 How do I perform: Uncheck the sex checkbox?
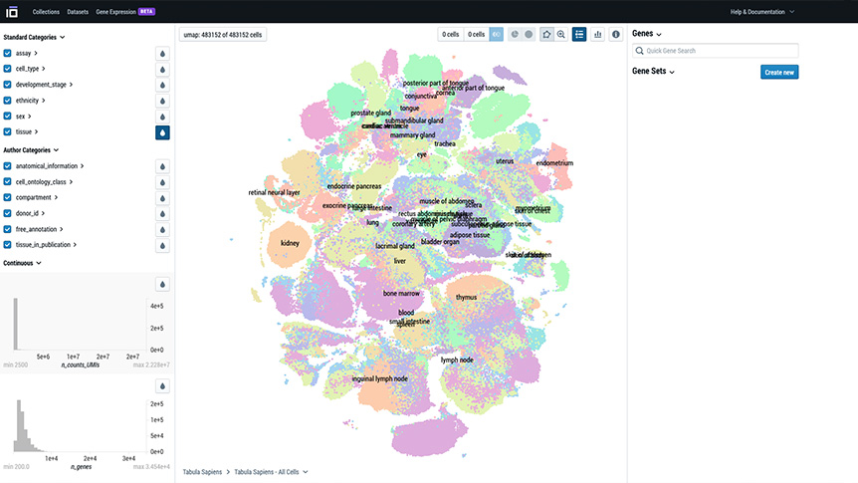(x=7, y=117)
